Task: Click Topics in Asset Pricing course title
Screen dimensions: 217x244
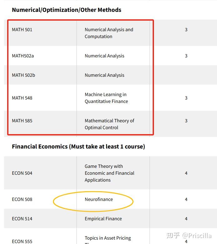Action: tap(108, 238)
